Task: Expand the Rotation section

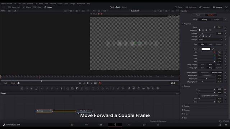Action: click(x=183, y=110)
